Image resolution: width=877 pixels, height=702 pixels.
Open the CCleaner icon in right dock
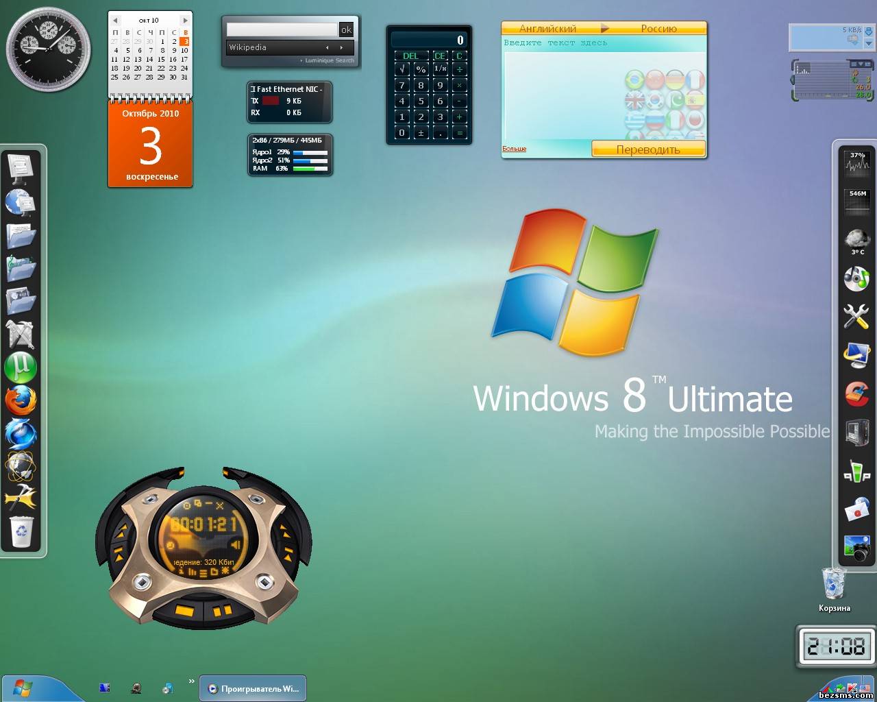point(856,394)
